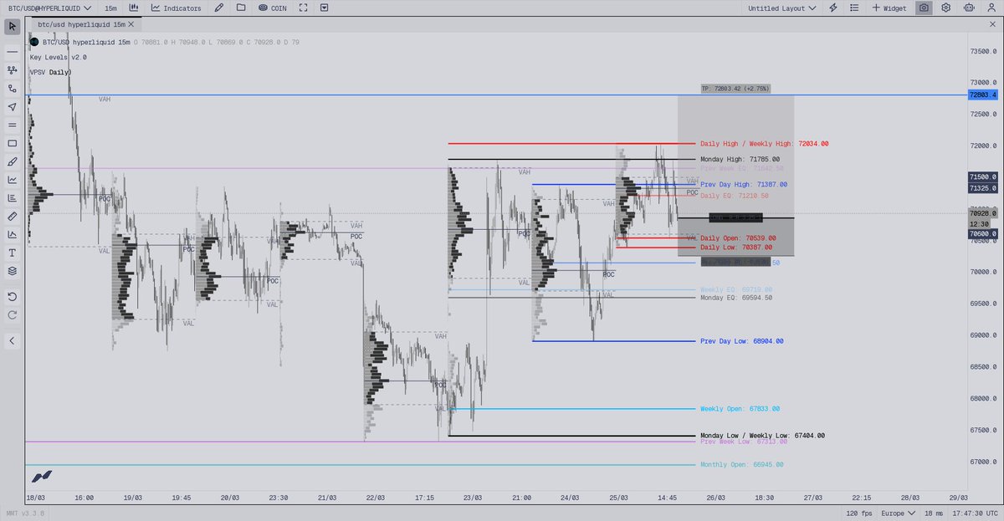Open the Untitled Layout dropdown

(782, 8)
